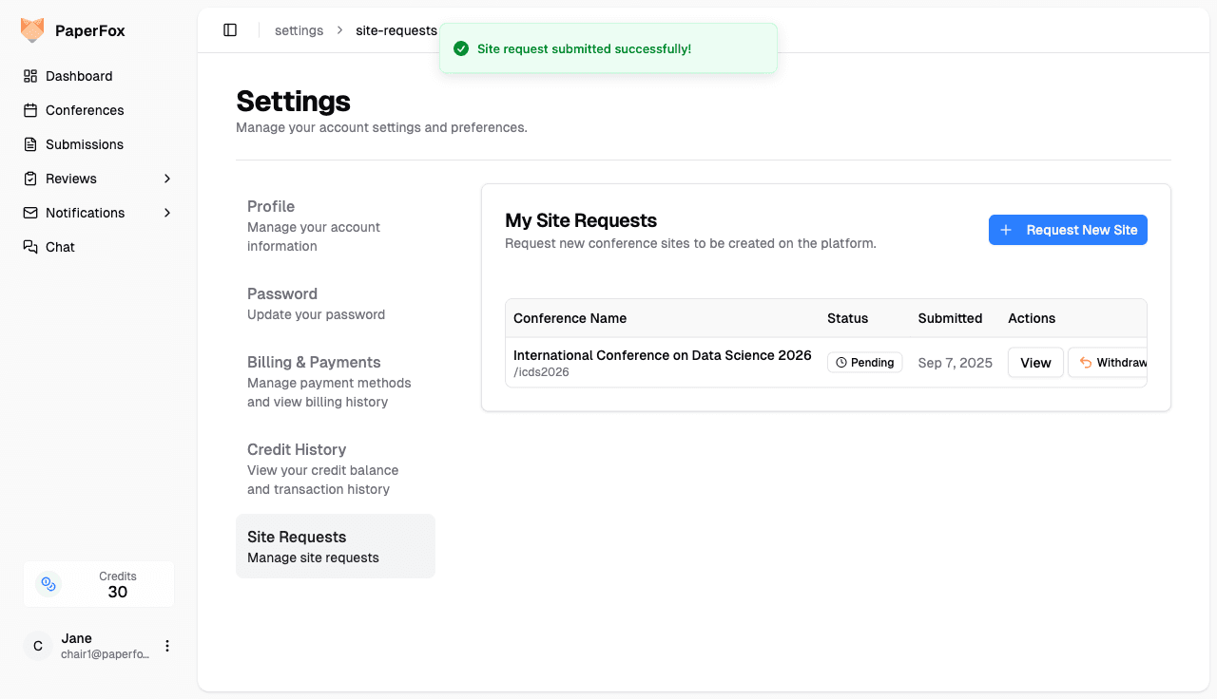1217x699 pixels.
Task: Toggle the sidebar panel icon
Action: point(230,30)
